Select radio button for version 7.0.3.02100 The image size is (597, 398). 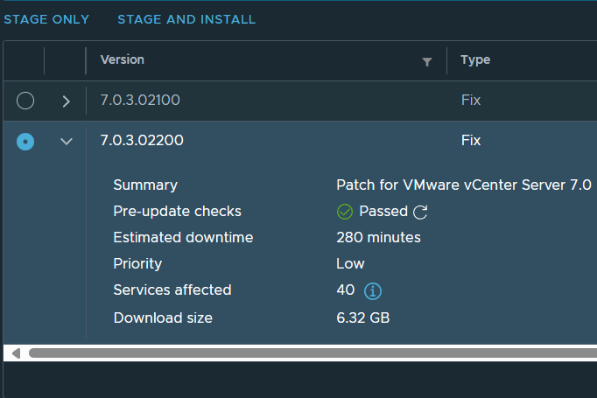(x=25, y=101)
